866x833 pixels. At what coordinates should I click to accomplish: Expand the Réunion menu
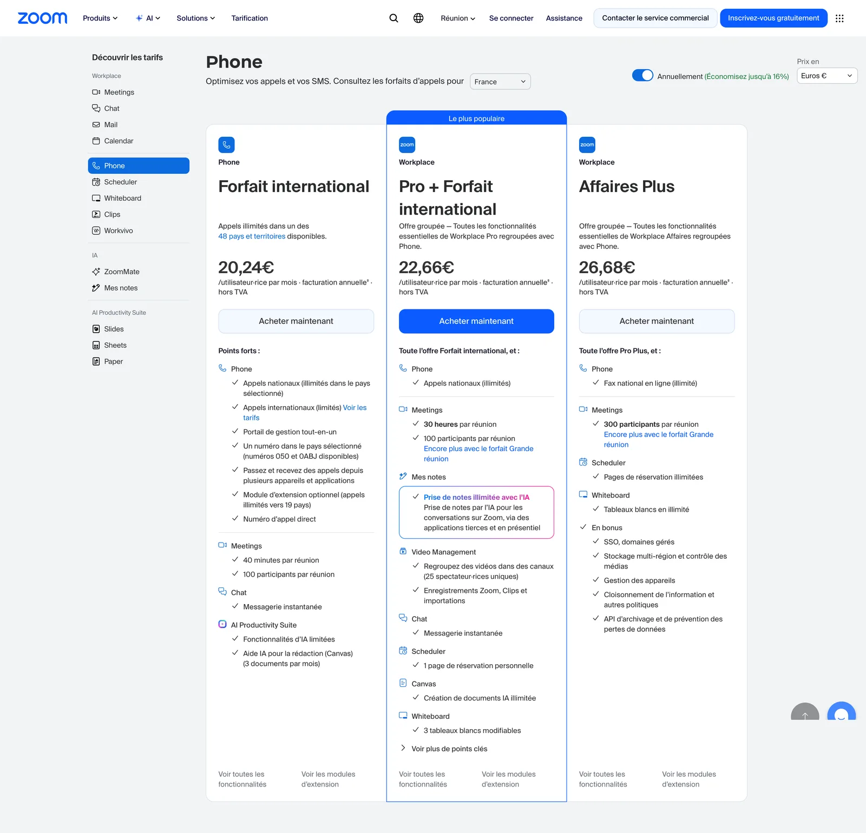458,18
